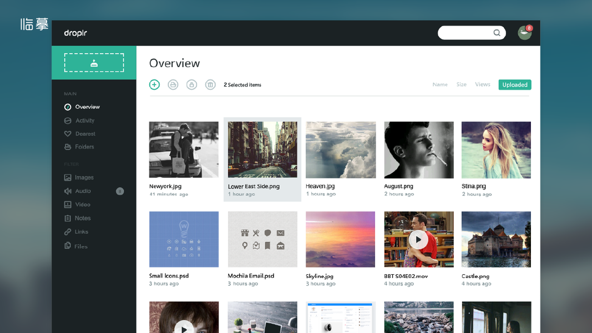Viewport: 592px width, 333px height.
Task: Click the Files filter icon
Action: click(68, 245)
